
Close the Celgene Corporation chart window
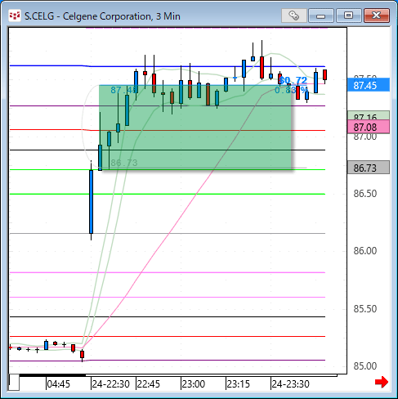(377, 16)
